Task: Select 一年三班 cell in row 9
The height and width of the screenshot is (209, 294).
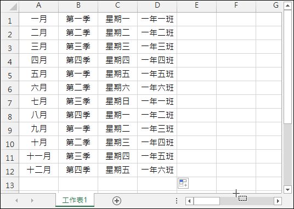Action: coord(157,129)
